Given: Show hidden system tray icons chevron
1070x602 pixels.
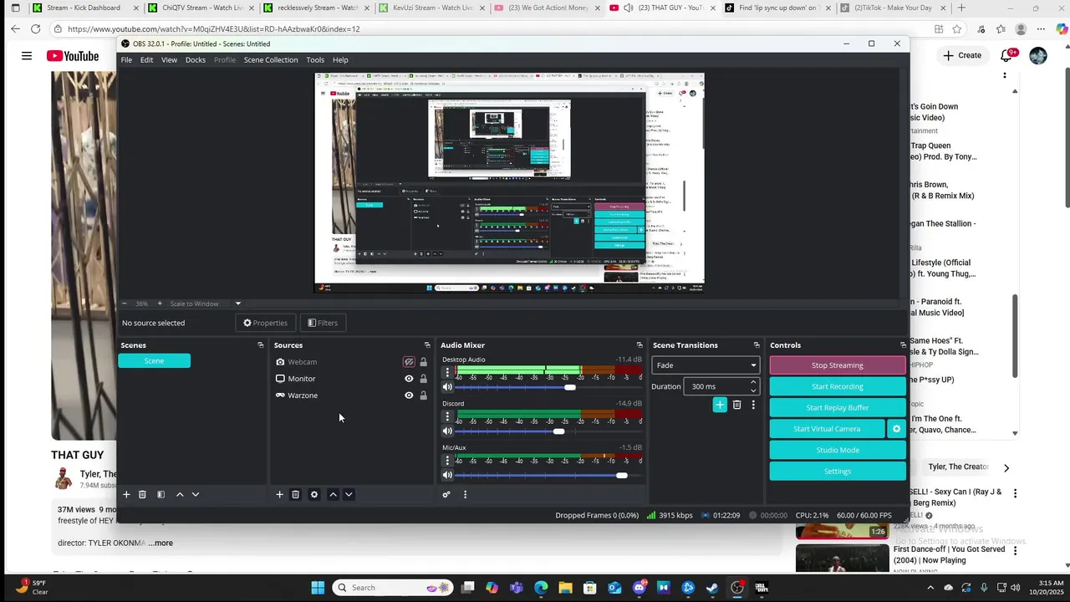Looking at the screenshot, I should [x=930, y=588].
